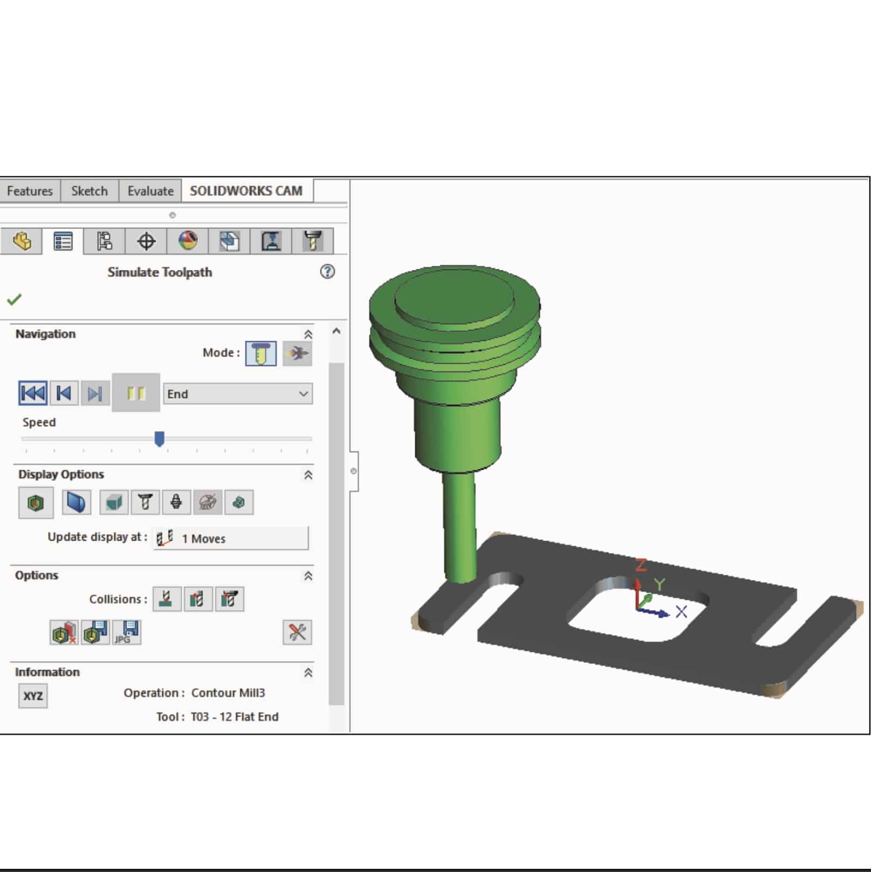The width and height of the screenshot is (871, 872).
Task: Open the End run-to dropdown
Action: coord(238,394)
